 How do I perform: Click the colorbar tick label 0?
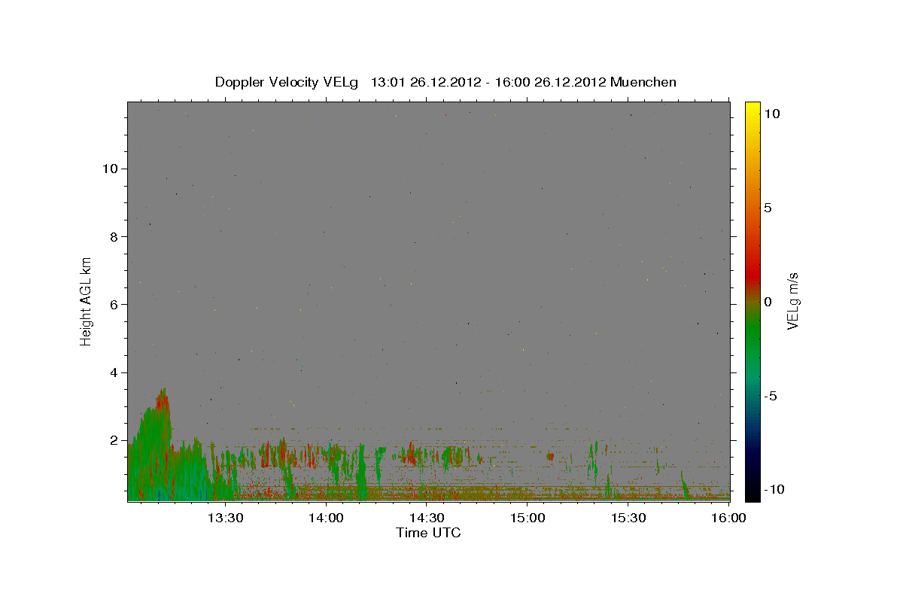(768, 302)
